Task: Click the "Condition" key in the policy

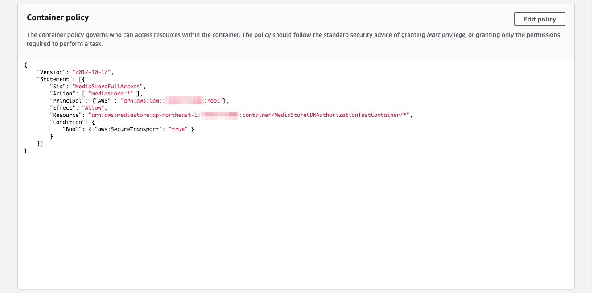Action: (67, 122)
